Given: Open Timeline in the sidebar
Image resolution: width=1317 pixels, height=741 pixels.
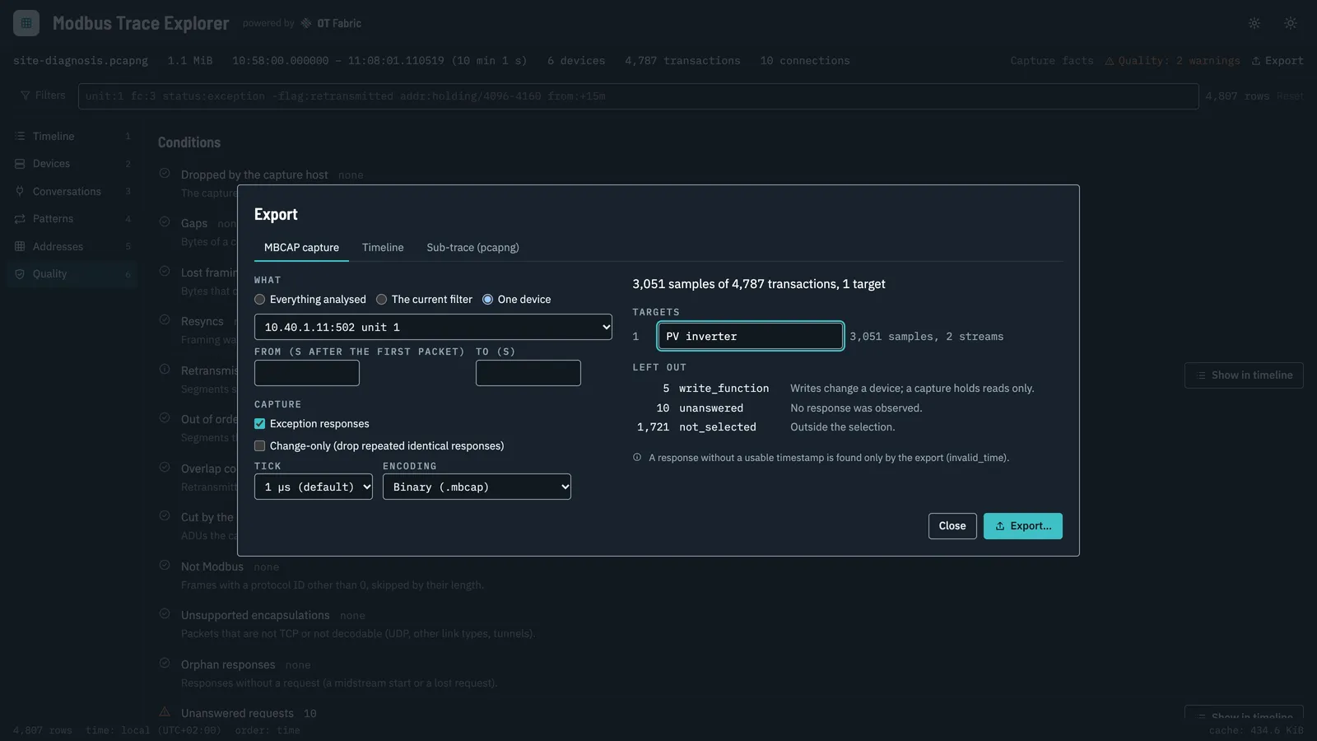Looking at the screenshot, I should [72, 136].
